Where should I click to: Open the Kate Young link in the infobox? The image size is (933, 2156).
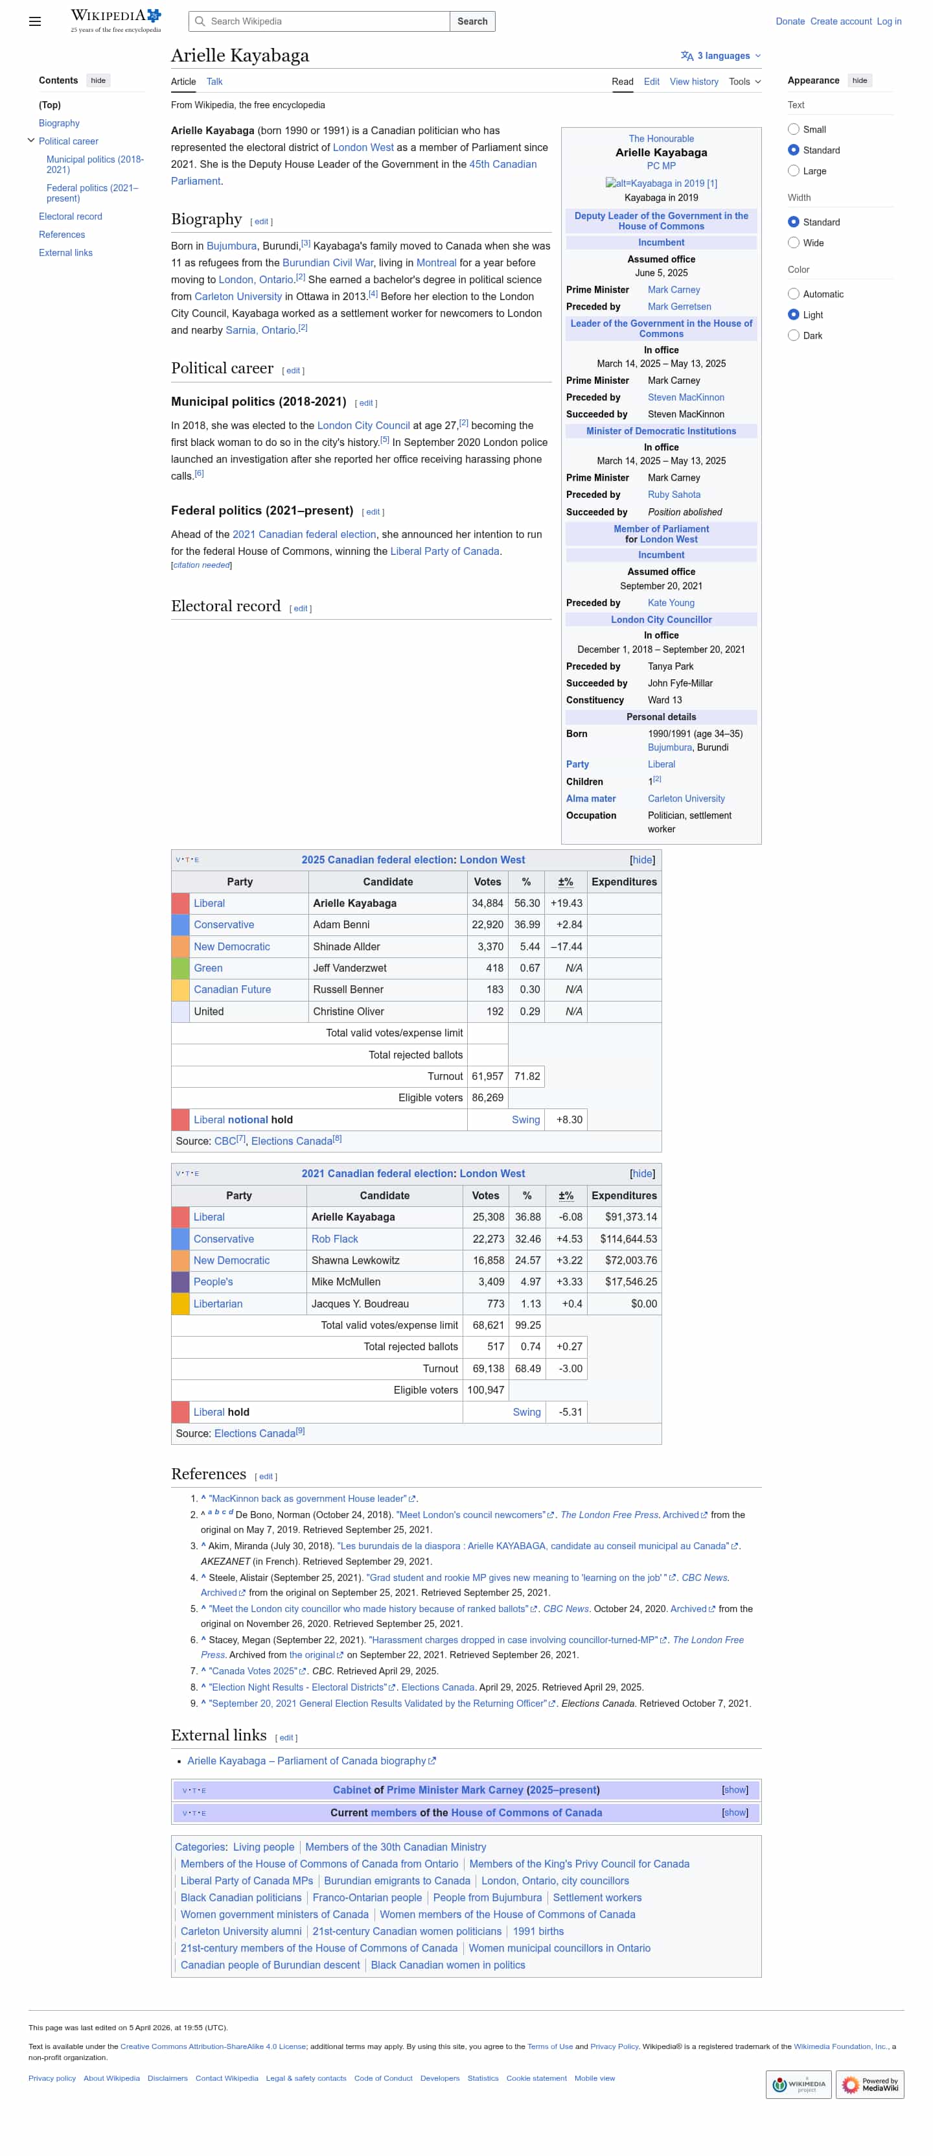[x=670, y=603]
